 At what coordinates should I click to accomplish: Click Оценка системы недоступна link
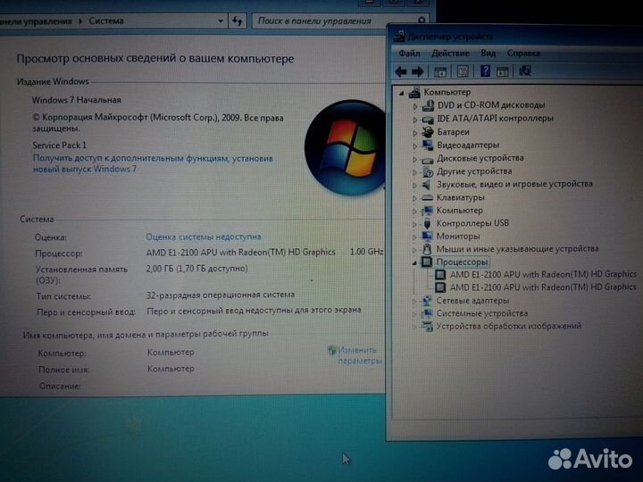(x=204, y=237)
